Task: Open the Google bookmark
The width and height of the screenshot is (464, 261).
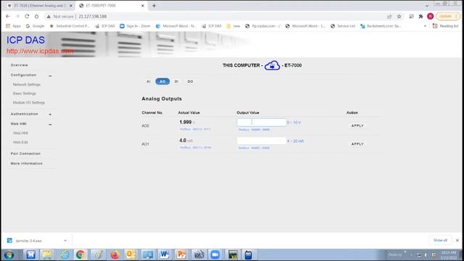Action: 35,26
